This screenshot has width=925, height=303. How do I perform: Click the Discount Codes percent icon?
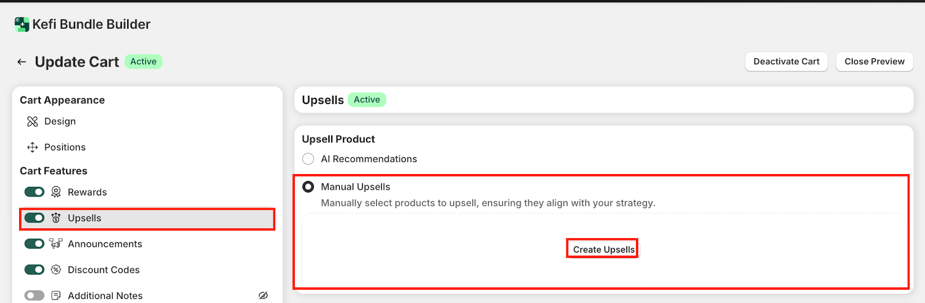(x=56, y=269)
